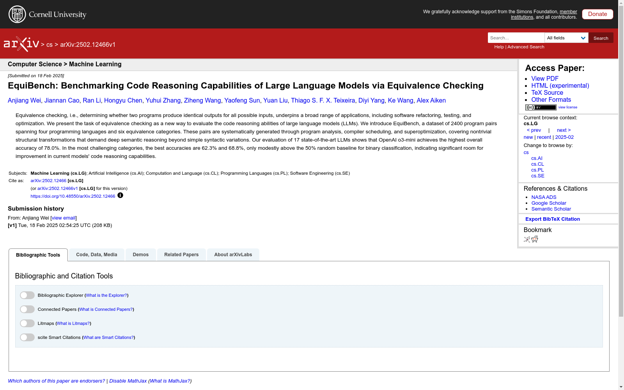Click the red Search button

click(x=601, y=38)
